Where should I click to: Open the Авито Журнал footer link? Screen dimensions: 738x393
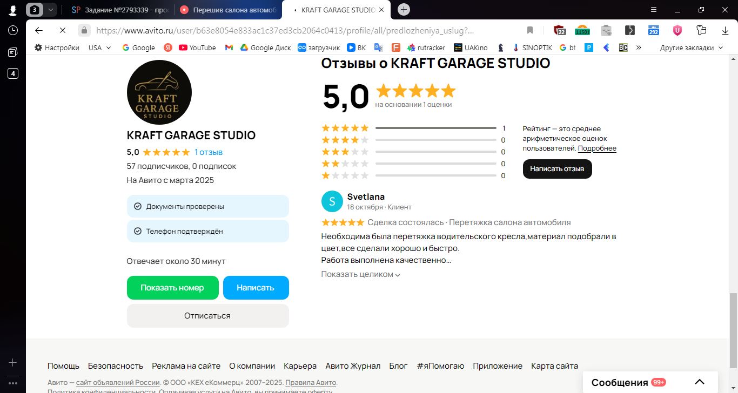(x=353, y=366)
